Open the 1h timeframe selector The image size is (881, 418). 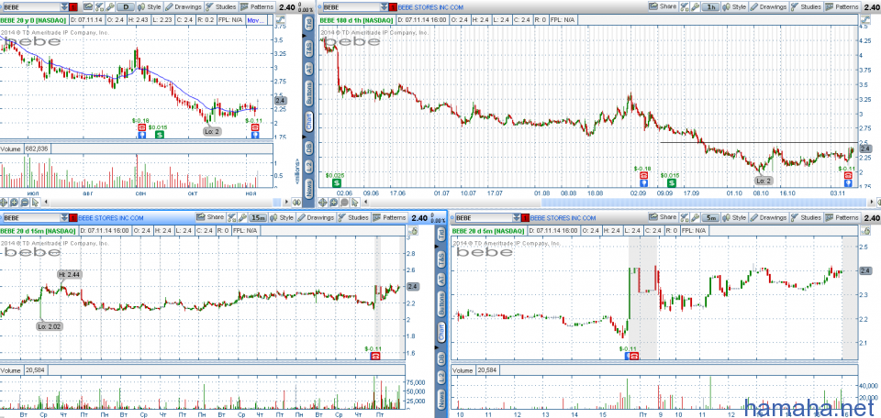711,6
